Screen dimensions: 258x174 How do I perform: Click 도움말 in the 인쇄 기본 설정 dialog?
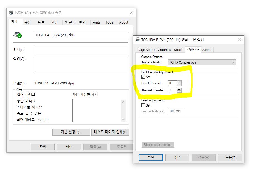click(230, 157)
